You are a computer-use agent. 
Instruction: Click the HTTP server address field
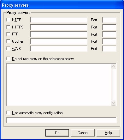[x=59, y=20]
